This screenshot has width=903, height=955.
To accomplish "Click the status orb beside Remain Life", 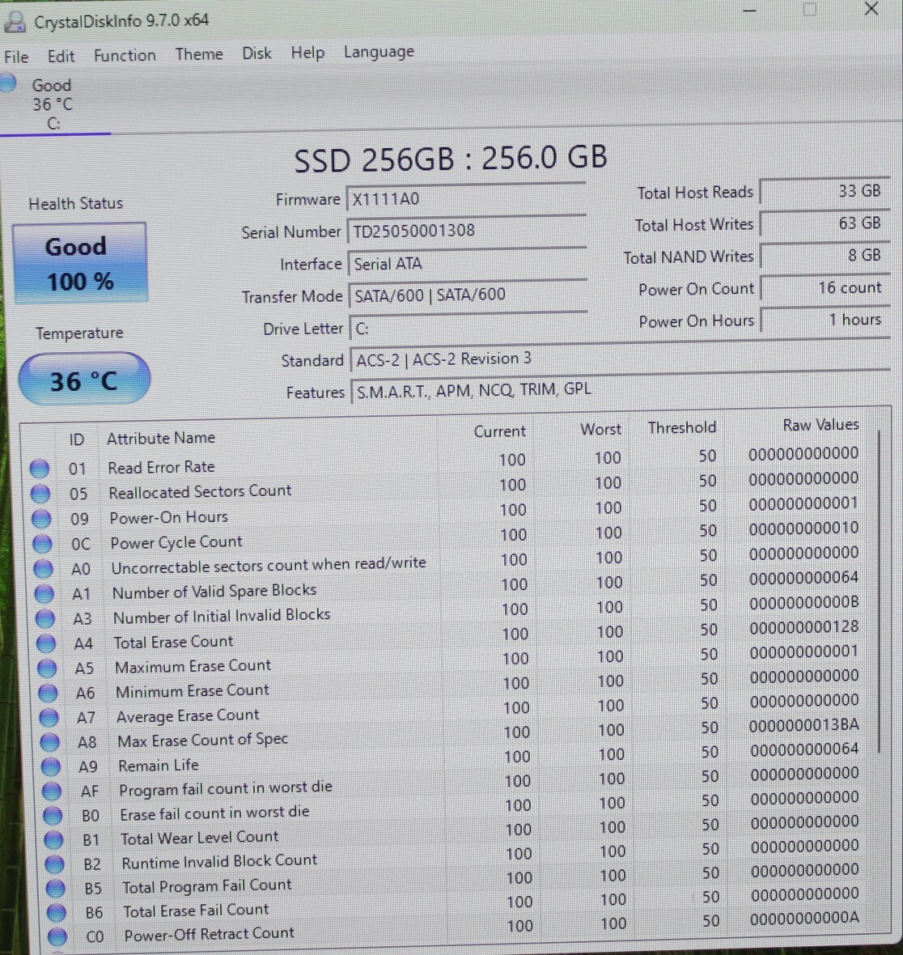I will 51,766.
